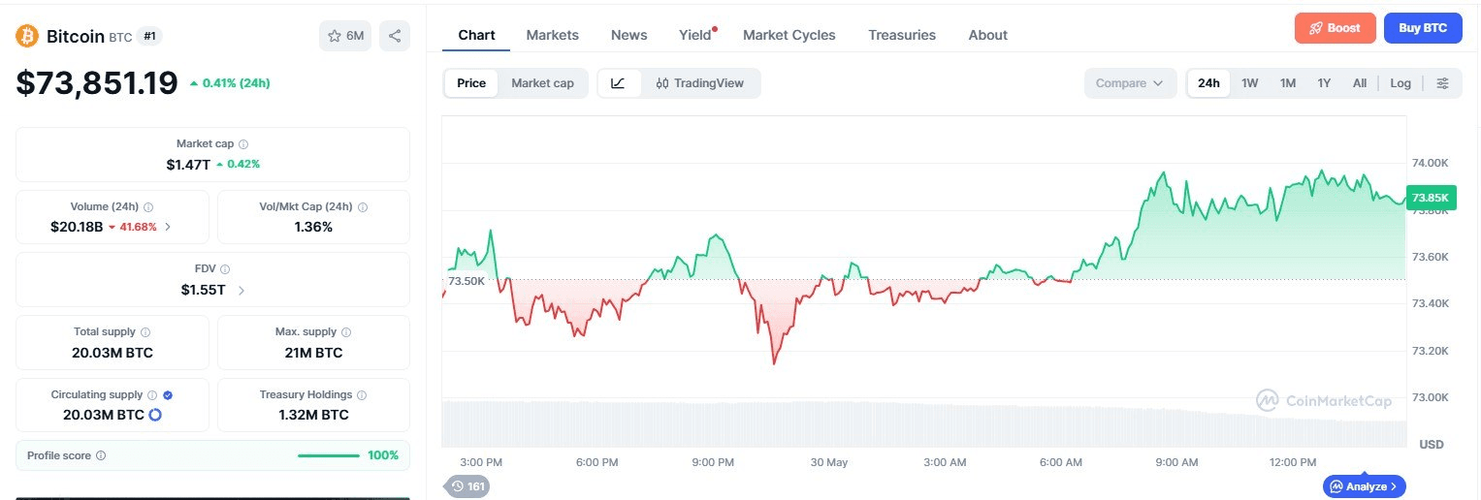Click the 73.50K baseline label on chart
1481x500 pixels.
point(467,281)
